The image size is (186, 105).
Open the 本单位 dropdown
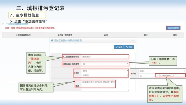coord(105,75)
